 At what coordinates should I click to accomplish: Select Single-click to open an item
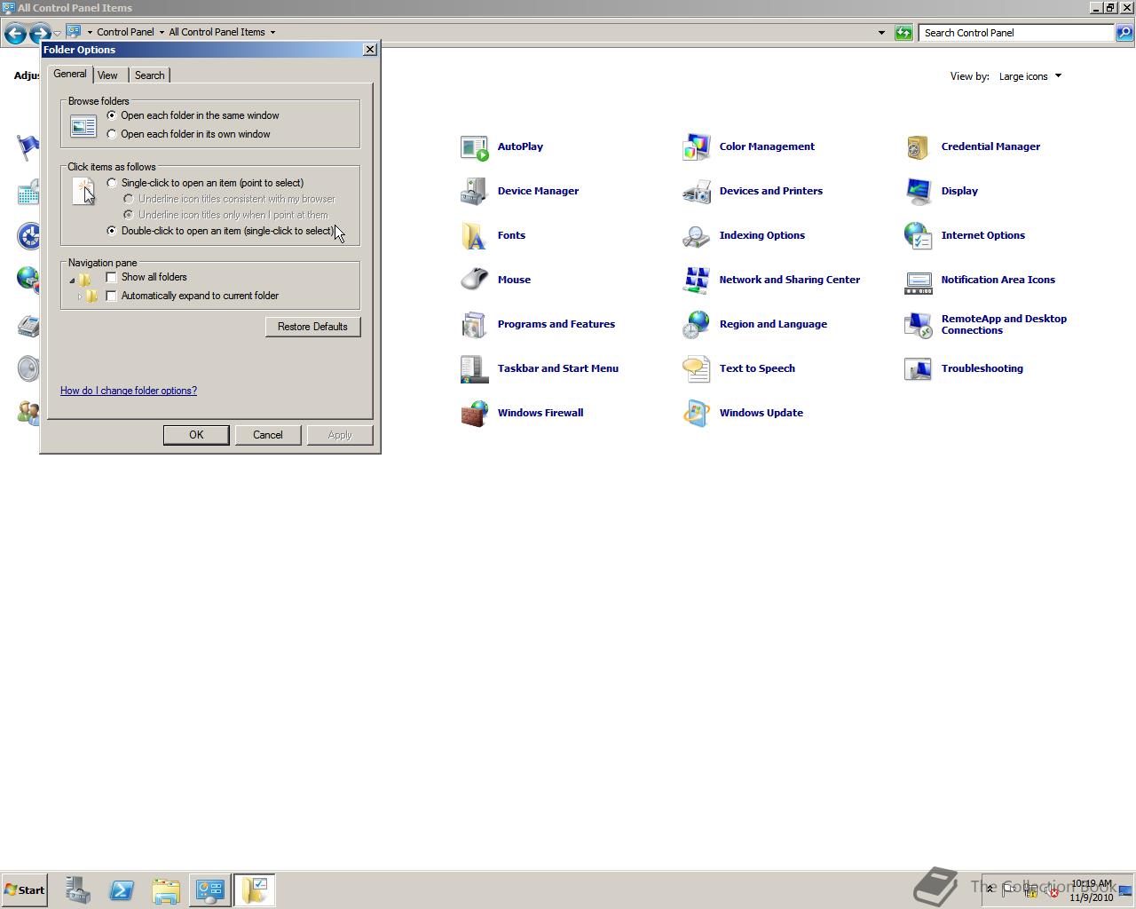pos(112,183)
